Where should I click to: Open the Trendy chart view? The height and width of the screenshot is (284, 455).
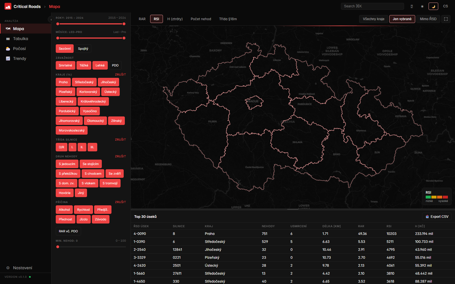point(19,59)
